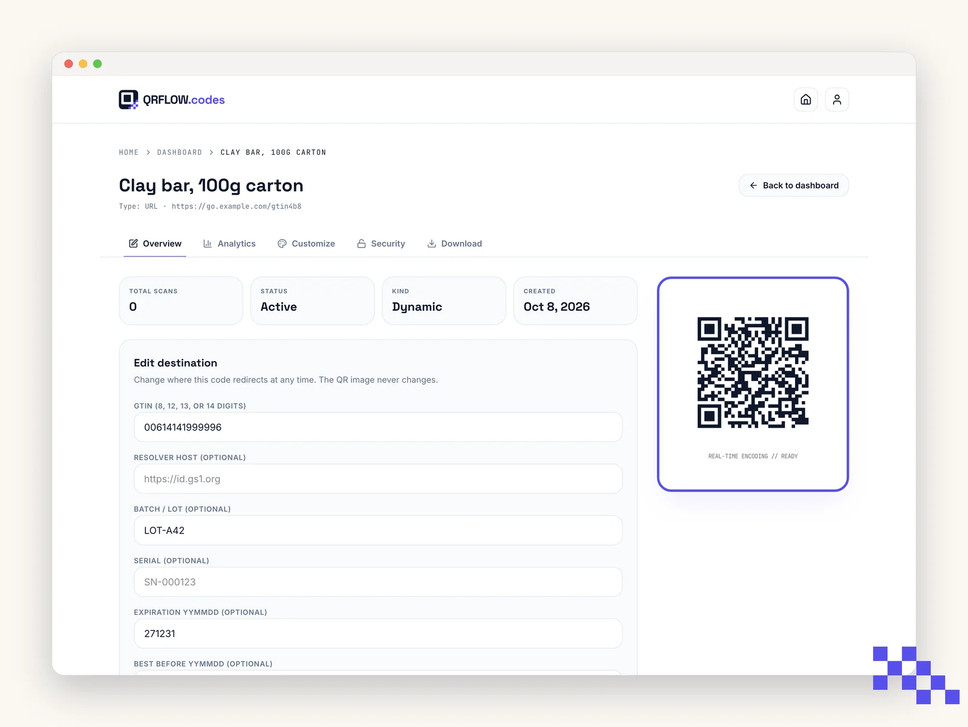
Task: Click the Analytics bar chart icon
Action: tap(208, 244)
